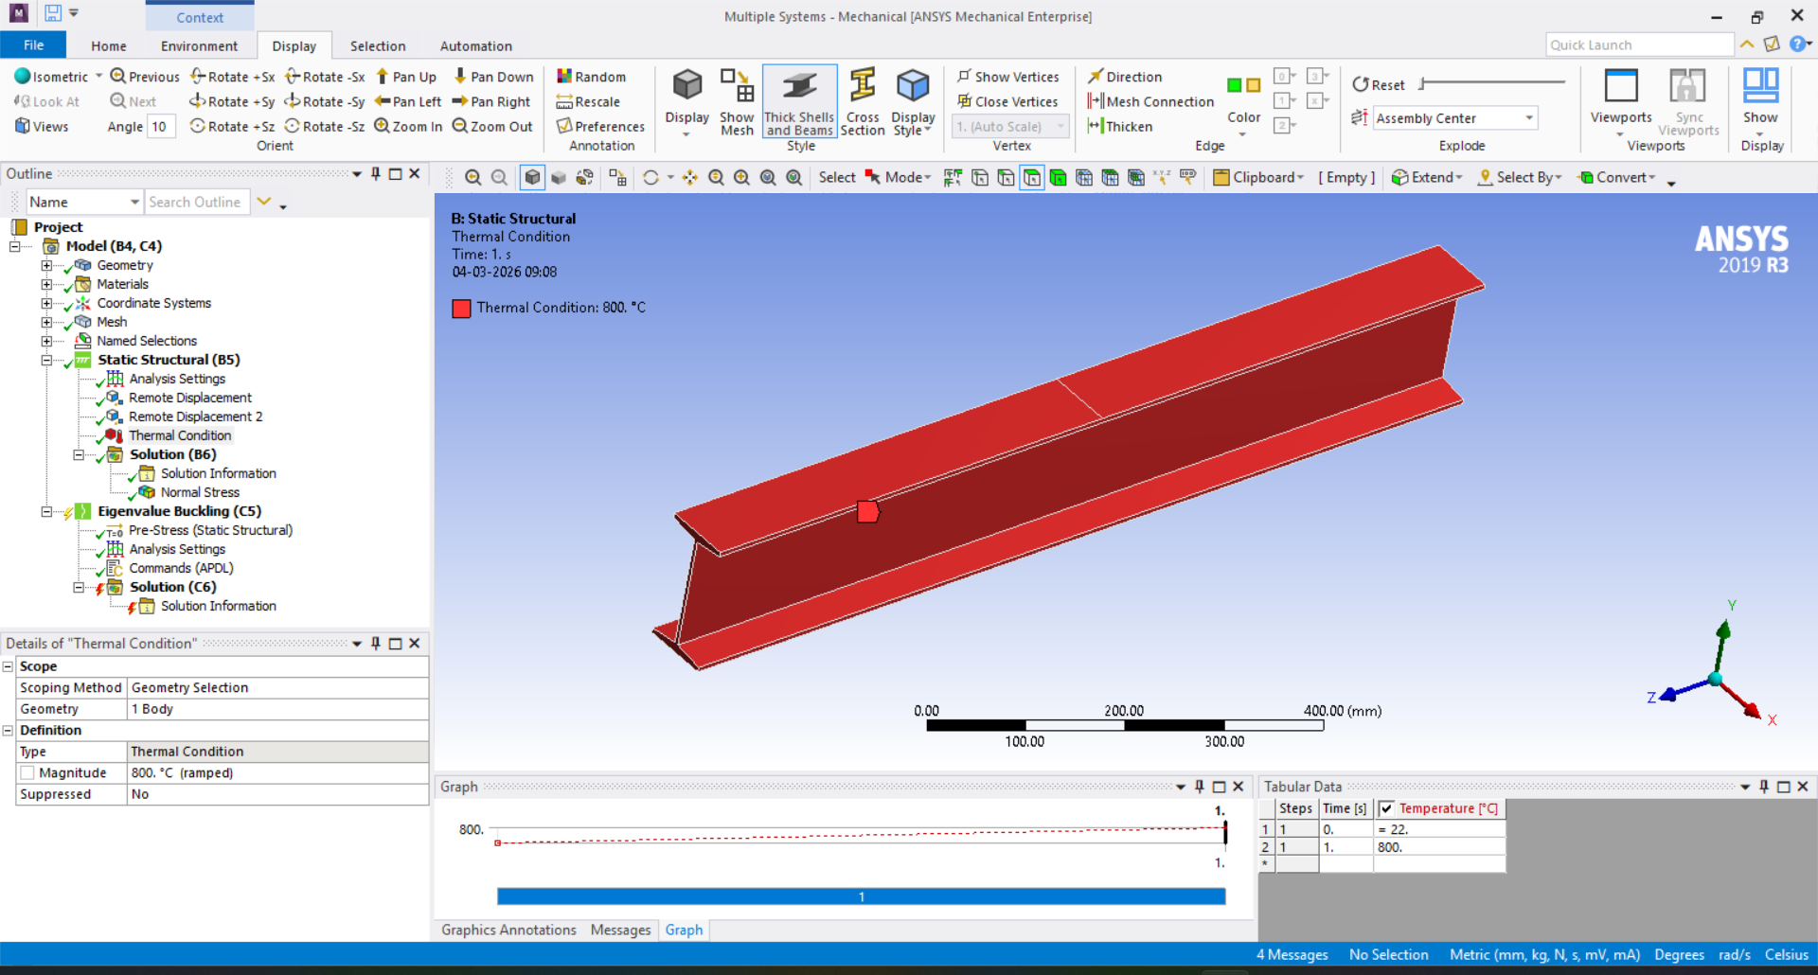Click Zoom Out in Orient group
Screen dimensions: 1818x975
coord(492,126)
